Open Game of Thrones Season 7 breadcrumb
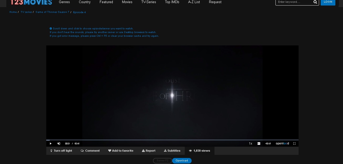 [52, 12]
